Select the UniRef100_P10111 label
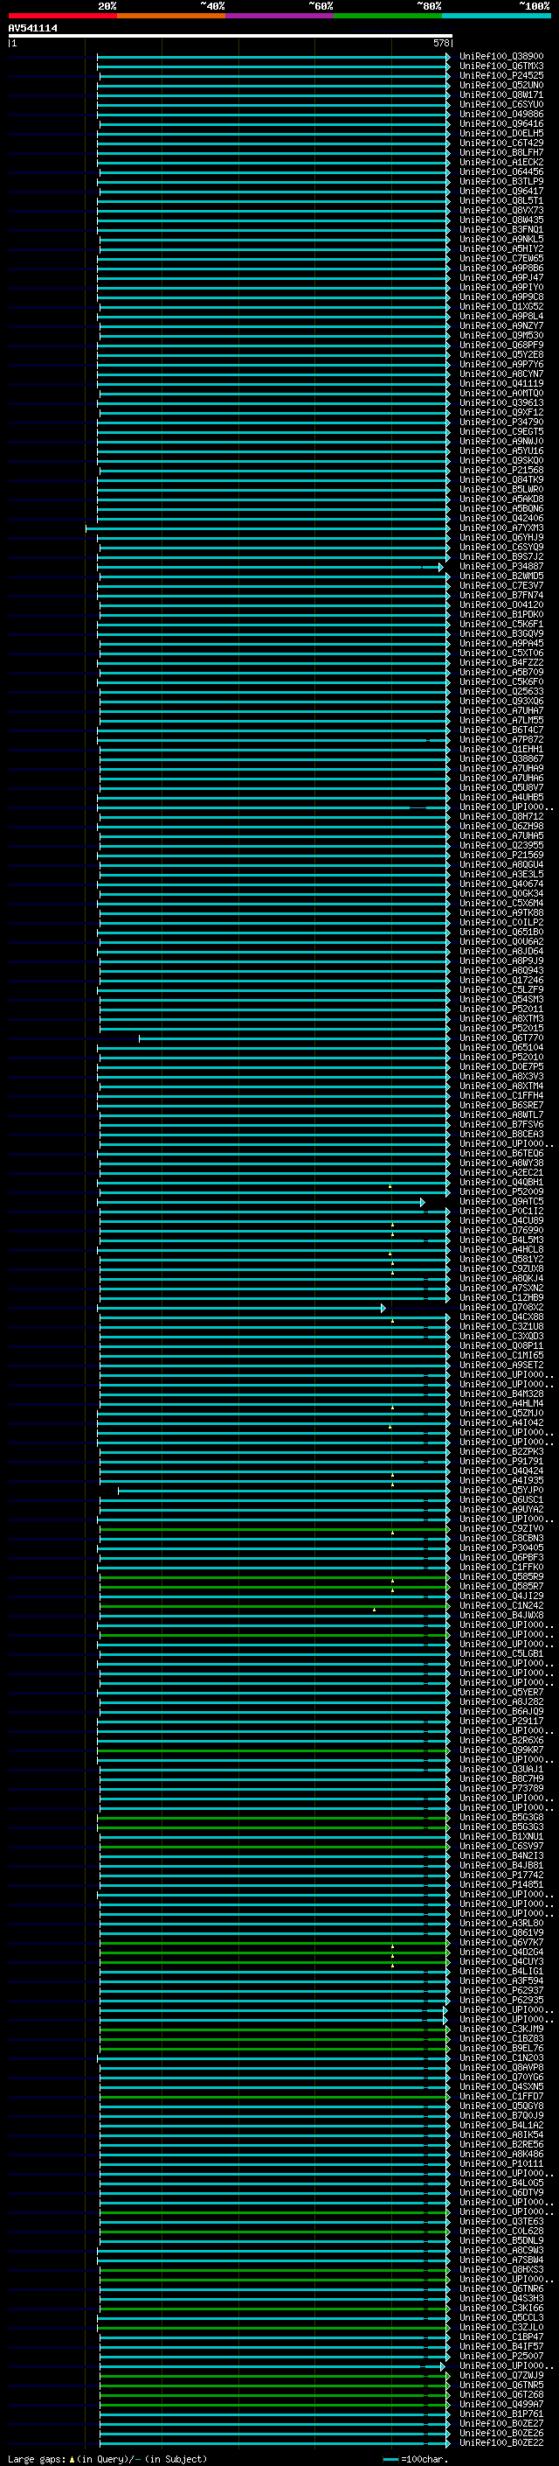 [501, 2164]
